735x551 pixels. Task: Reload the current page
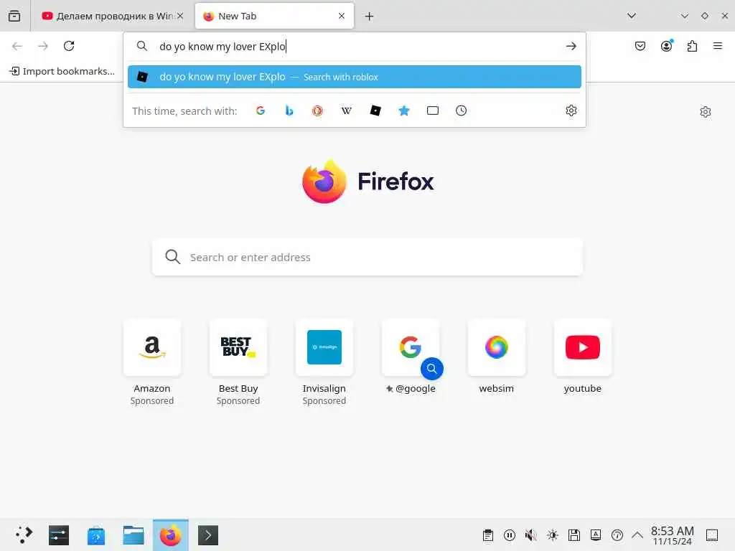point(69,46)
